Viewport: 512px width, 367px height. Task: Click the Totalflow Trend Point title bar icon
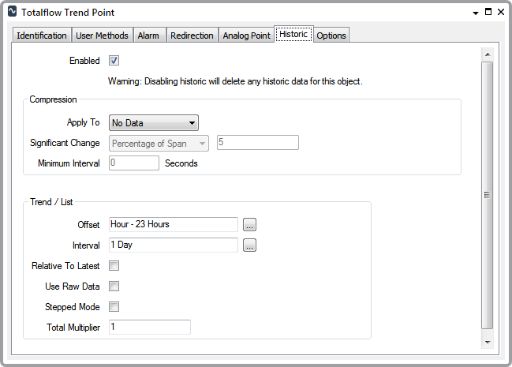(x=12, y=13)
